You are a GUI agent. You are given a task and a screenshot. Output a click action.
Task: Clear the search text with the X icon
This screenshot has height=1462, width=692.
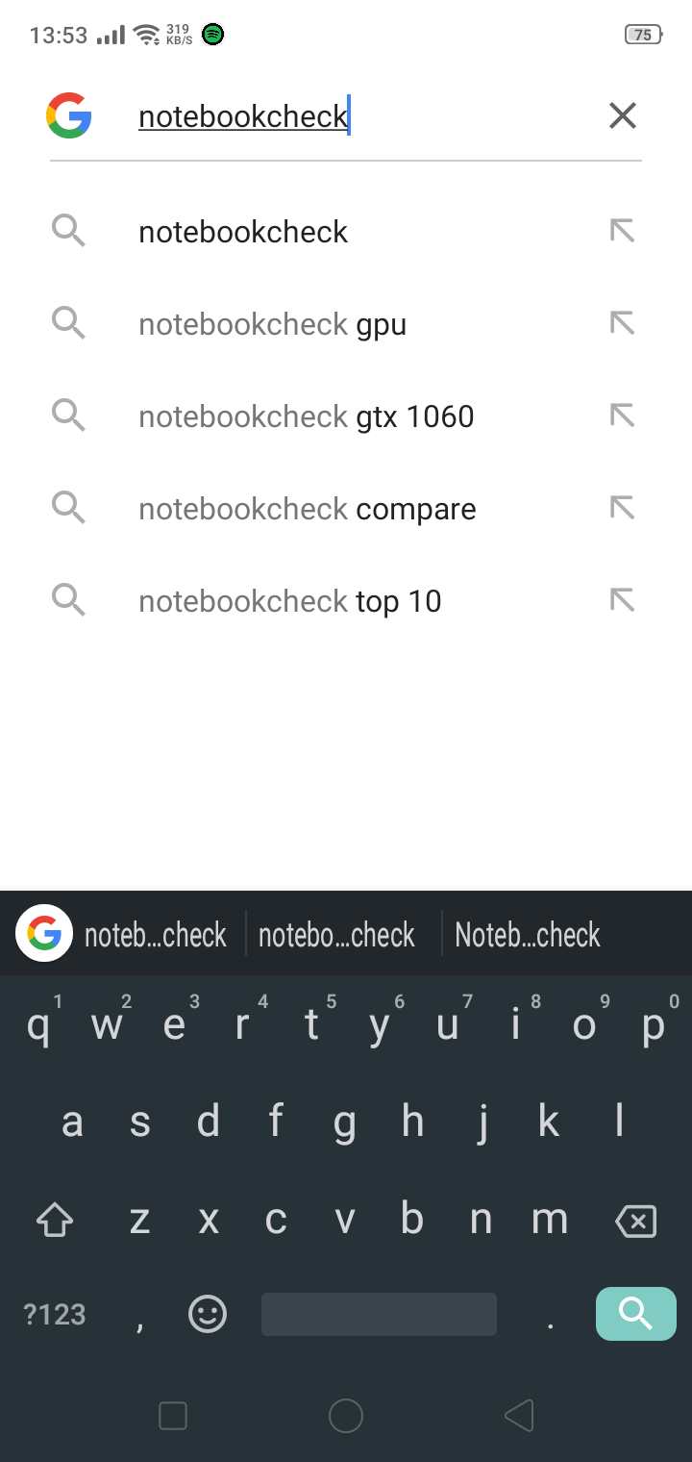click(623, 116)
